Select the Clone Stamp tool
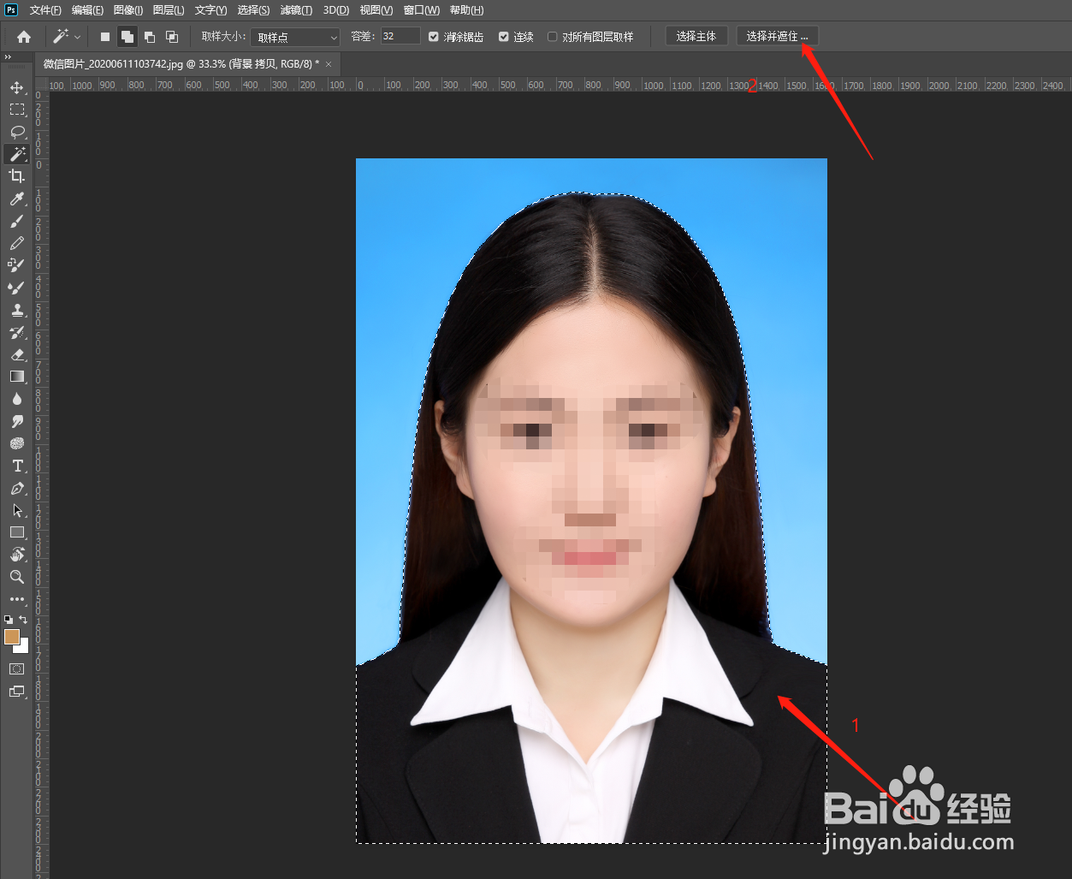 click(x=17, y=310)
